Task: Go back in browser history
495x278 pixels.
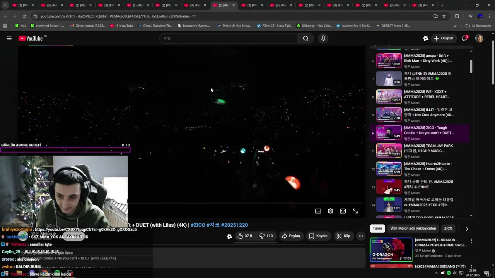Action: (x=5, y=16)
